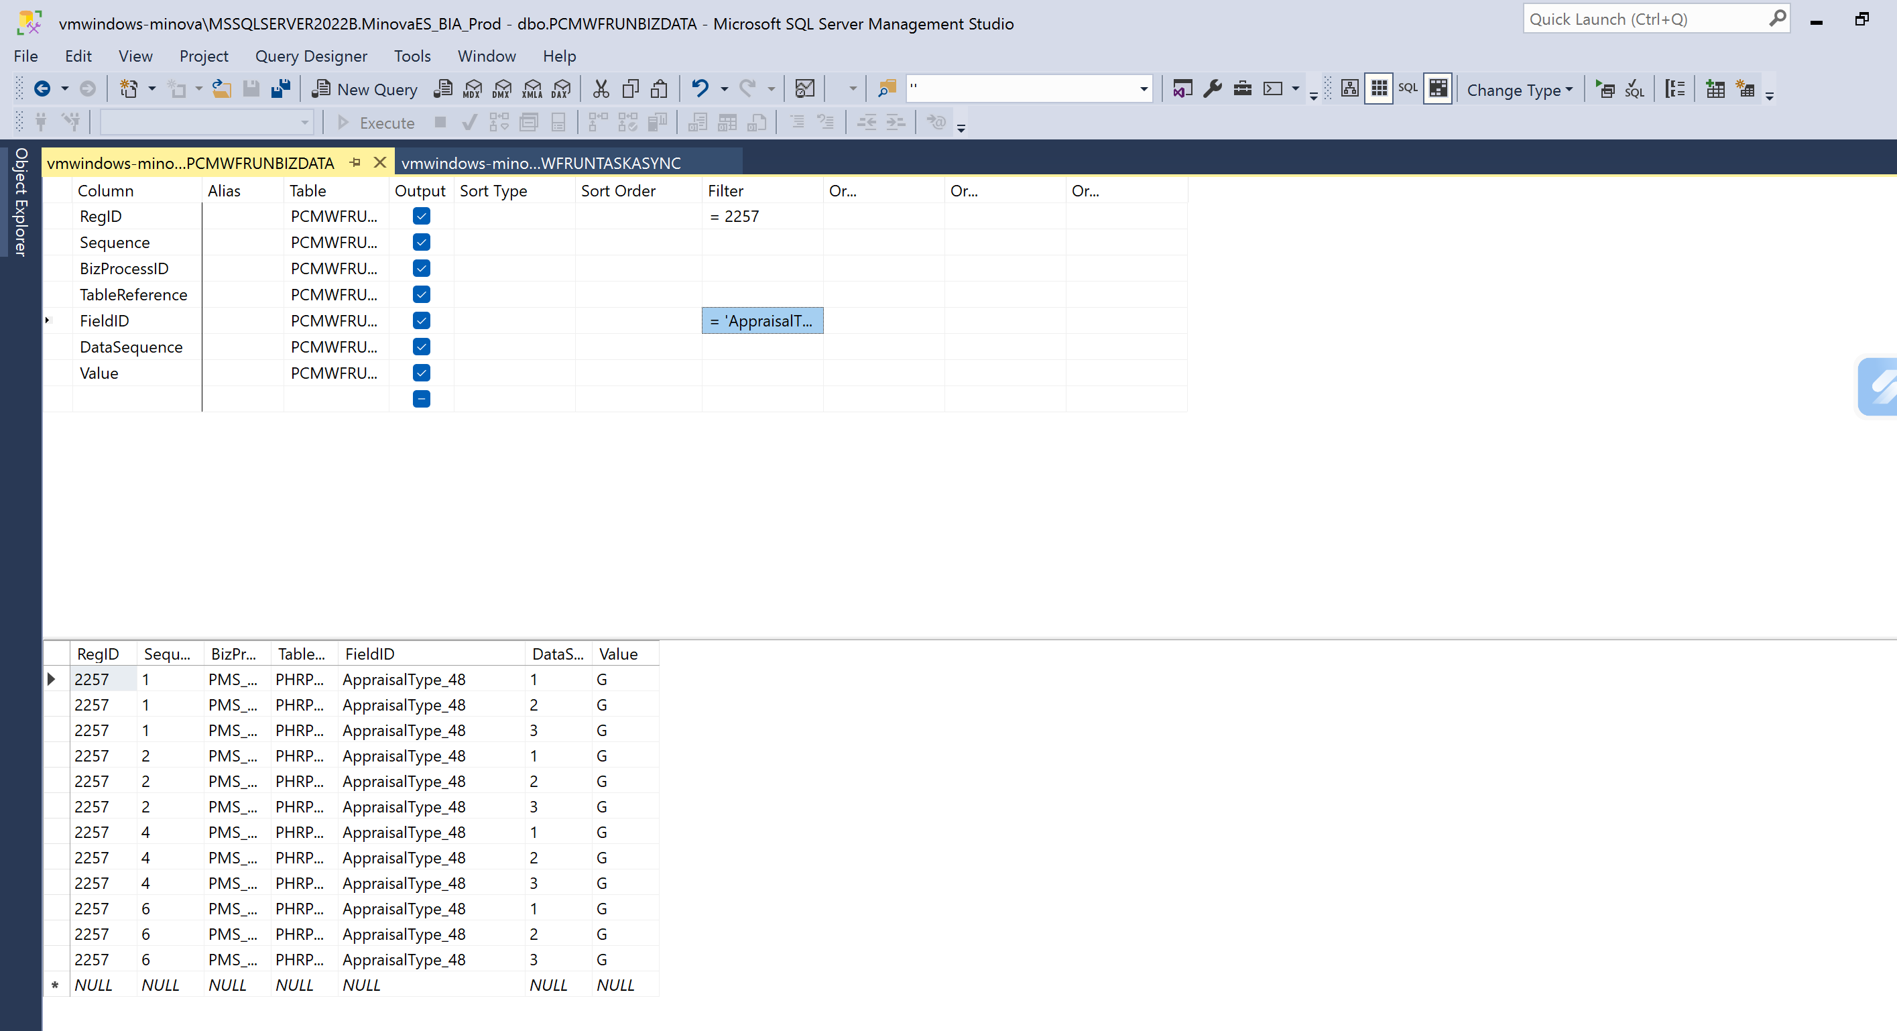This screenshot has width=1897, height=1031.
Task: Uncheck Output for FieldID row
Action: (x=421, y=320)
